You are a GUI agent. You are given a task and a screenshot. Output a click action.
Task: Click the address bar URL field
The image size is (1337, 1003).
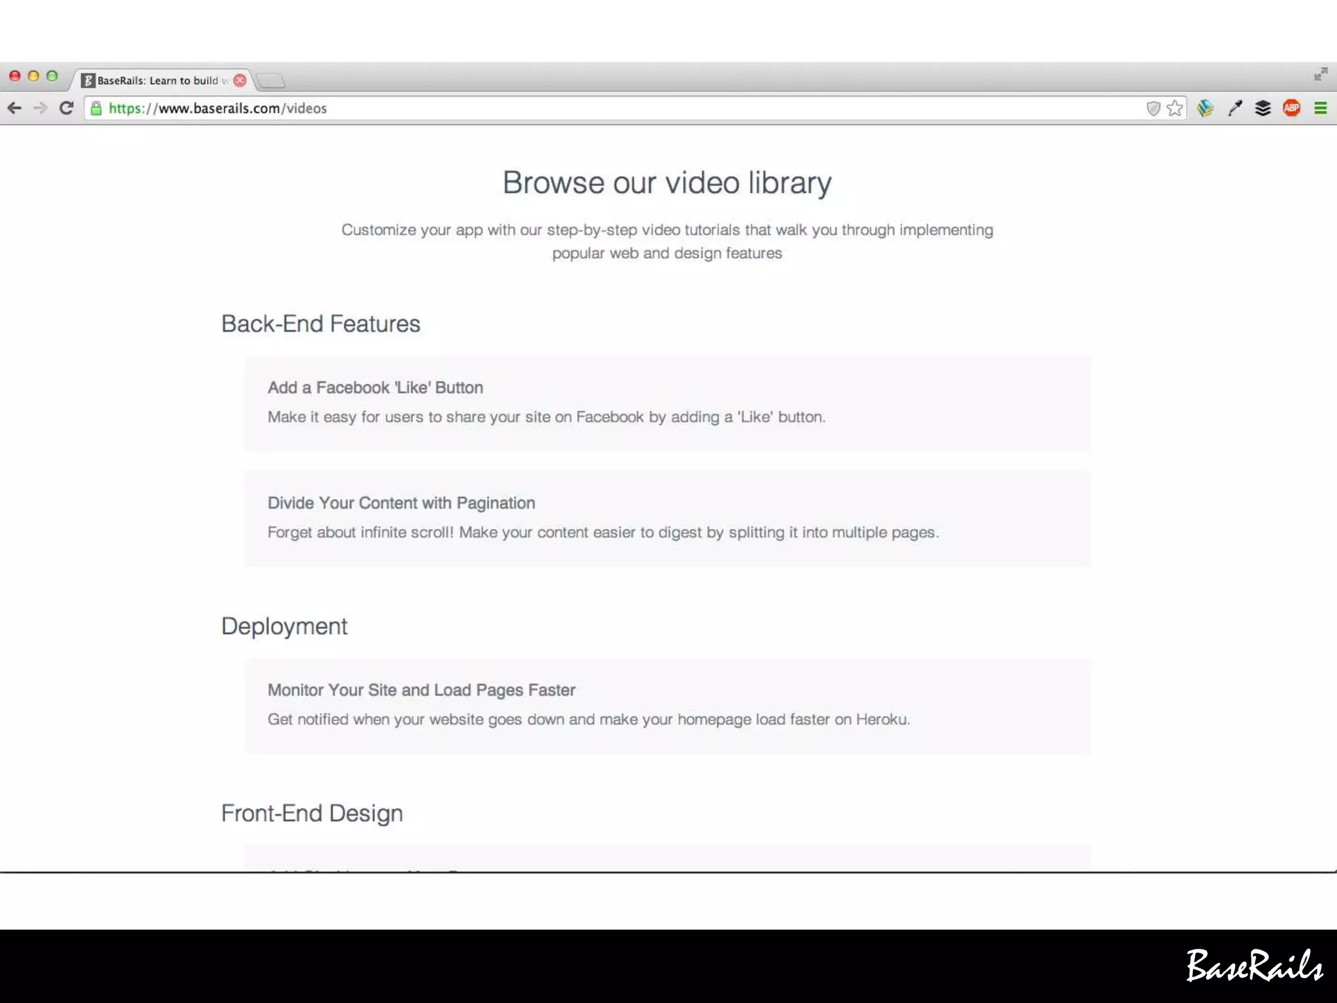[x=588, y=108]
